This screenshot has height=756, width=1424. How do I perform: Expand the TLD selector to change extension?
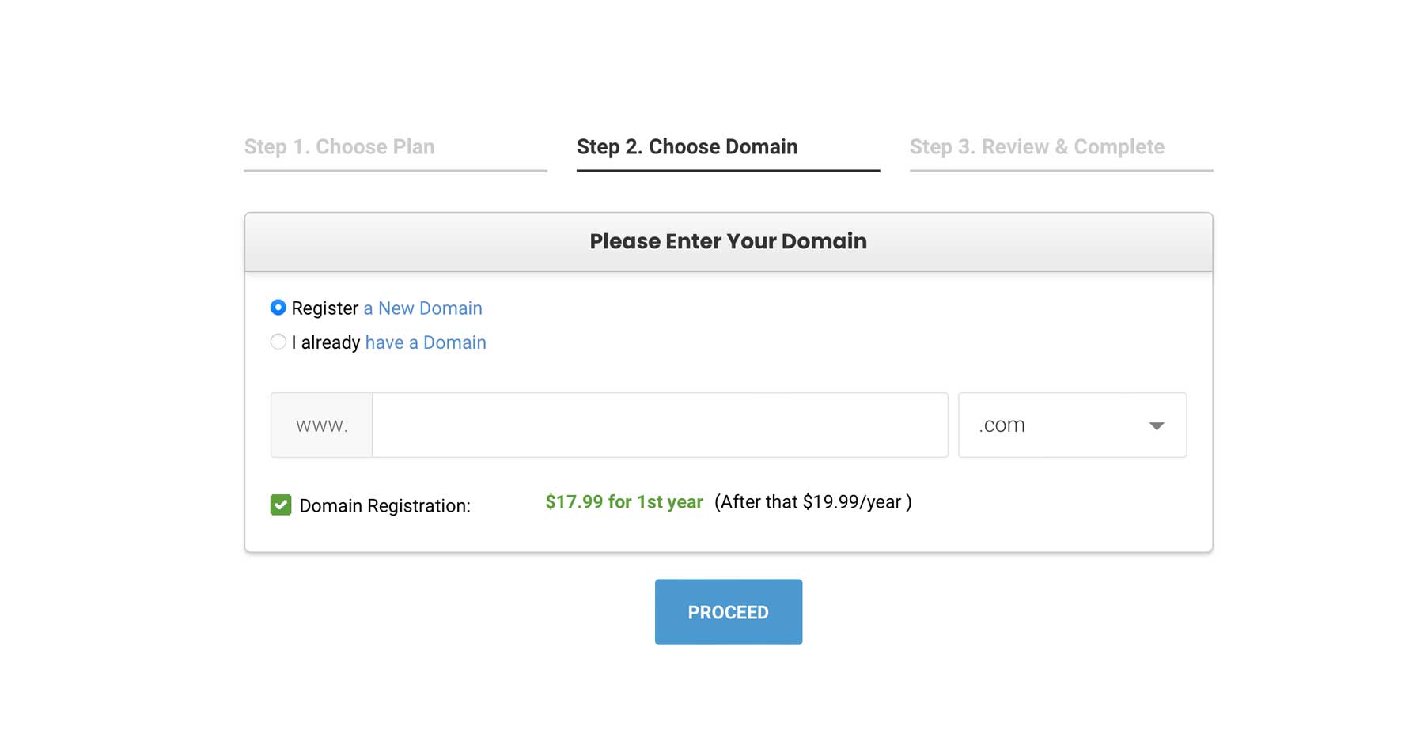click(x=1072, y=425)
